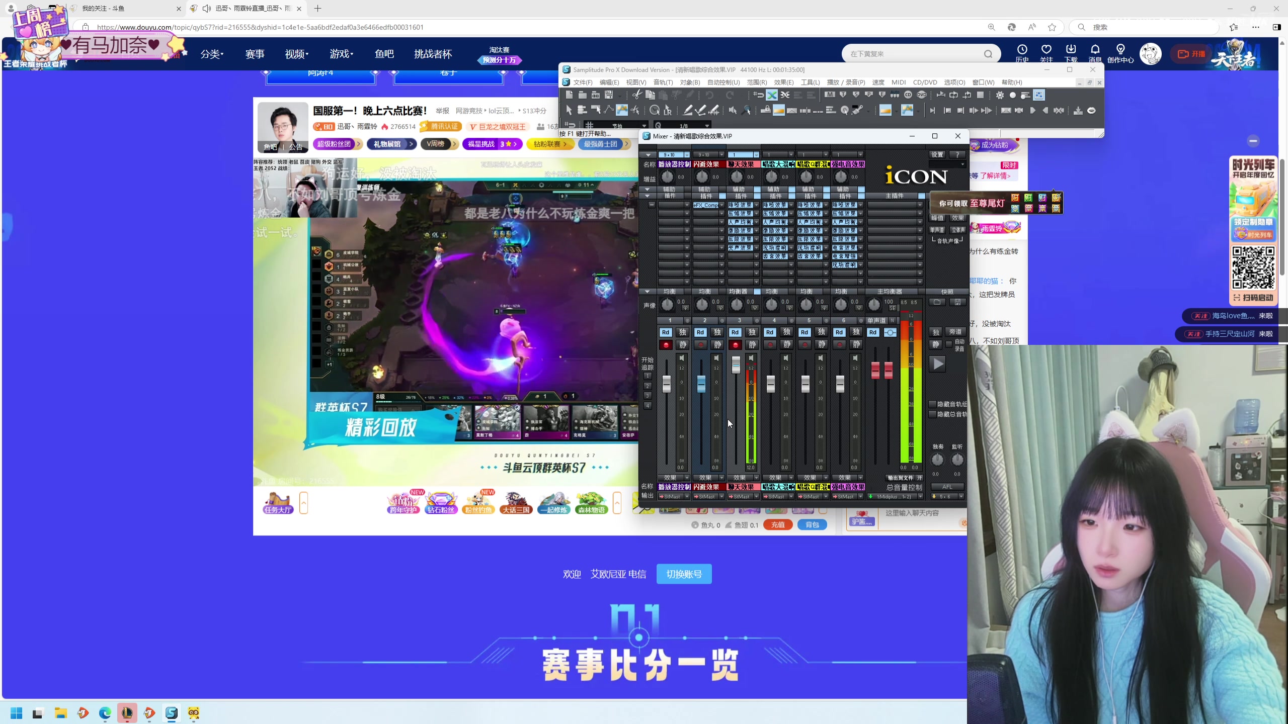
Task: Click the link icon next to master Rd button
Action: pos(890,332)
